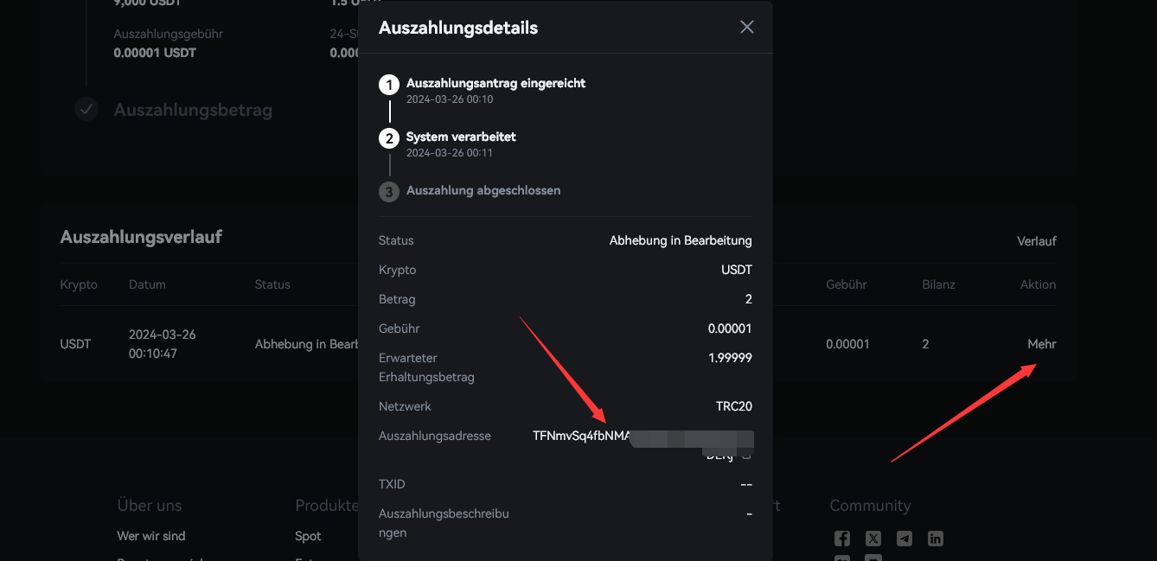This screenshot has height=561, width=1157.
Task: Click Mehr in the withdrawal history row
Action: (x=1041, y=344)
